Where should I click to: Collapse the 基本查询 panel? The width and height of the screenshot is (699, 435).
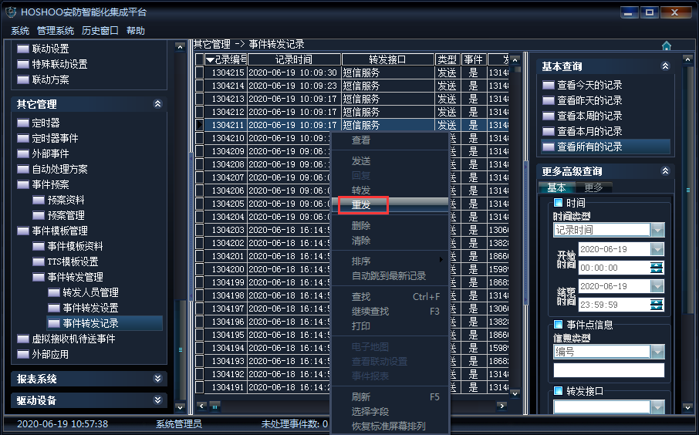coord(665,66)
